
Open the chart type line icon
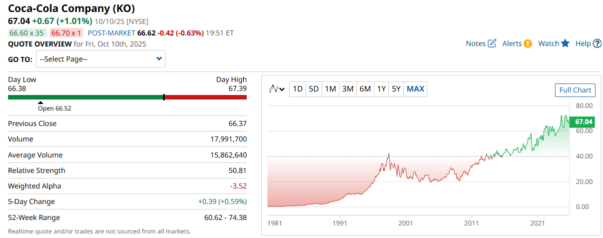click(x=273, y=89)
